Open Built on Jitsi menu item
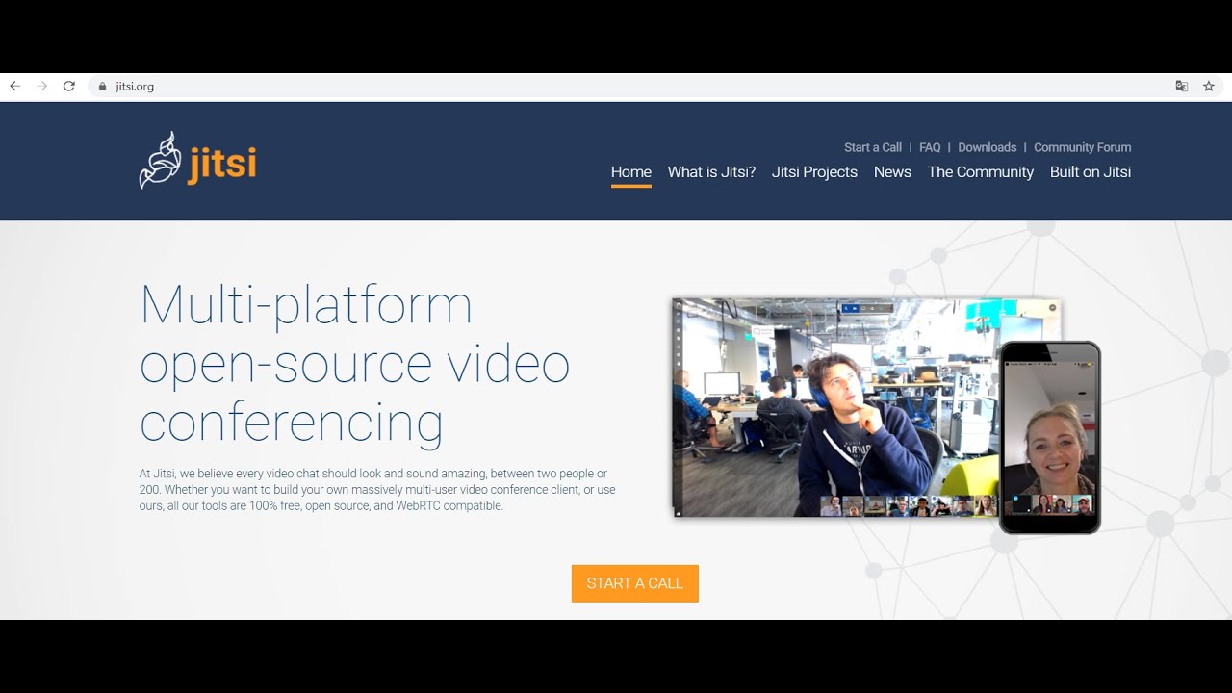Screen dimensions: 1232x693 [x=1091, y=172]
